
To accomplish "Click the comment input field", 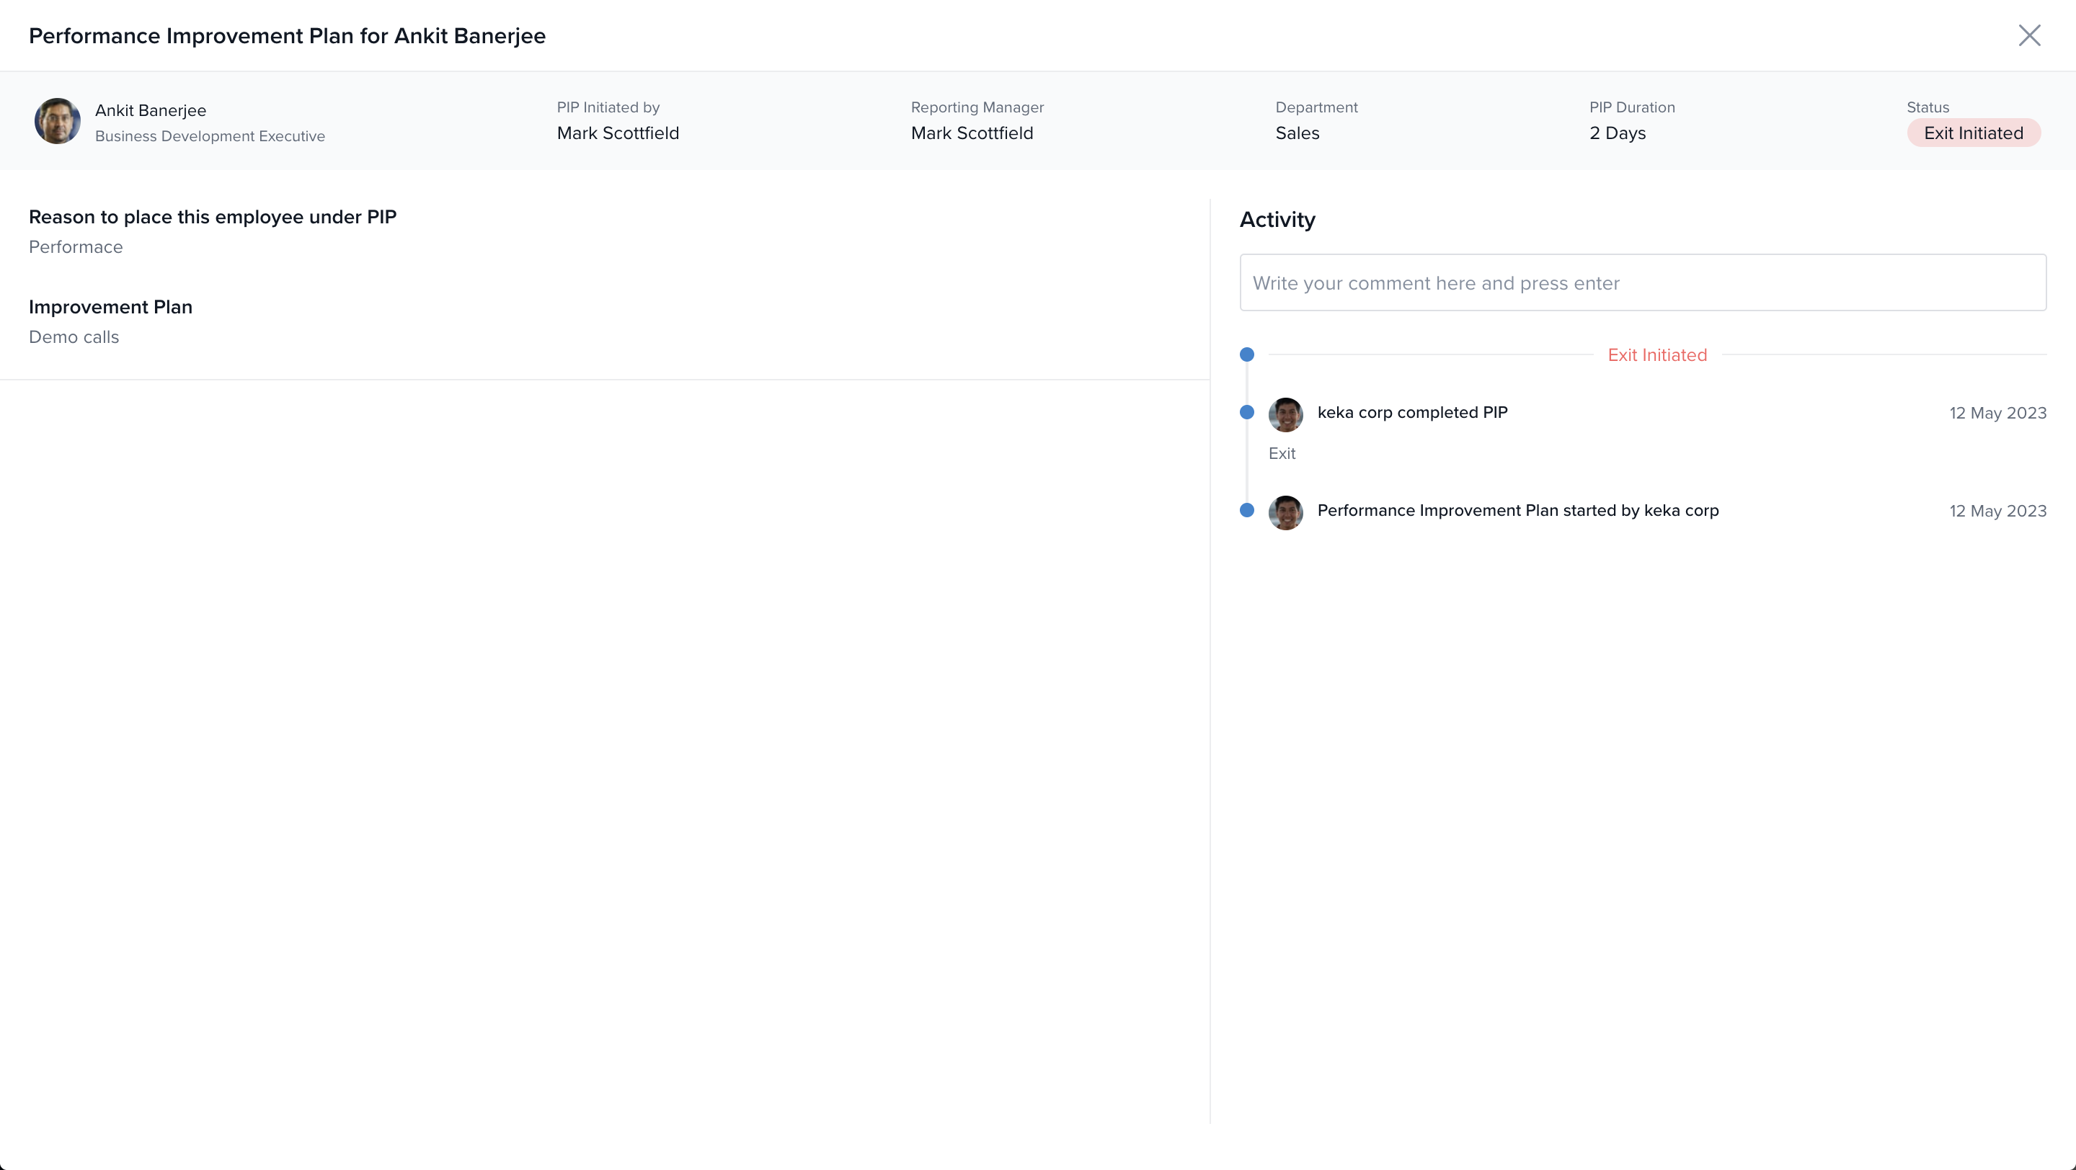I will click(1641, 282).
